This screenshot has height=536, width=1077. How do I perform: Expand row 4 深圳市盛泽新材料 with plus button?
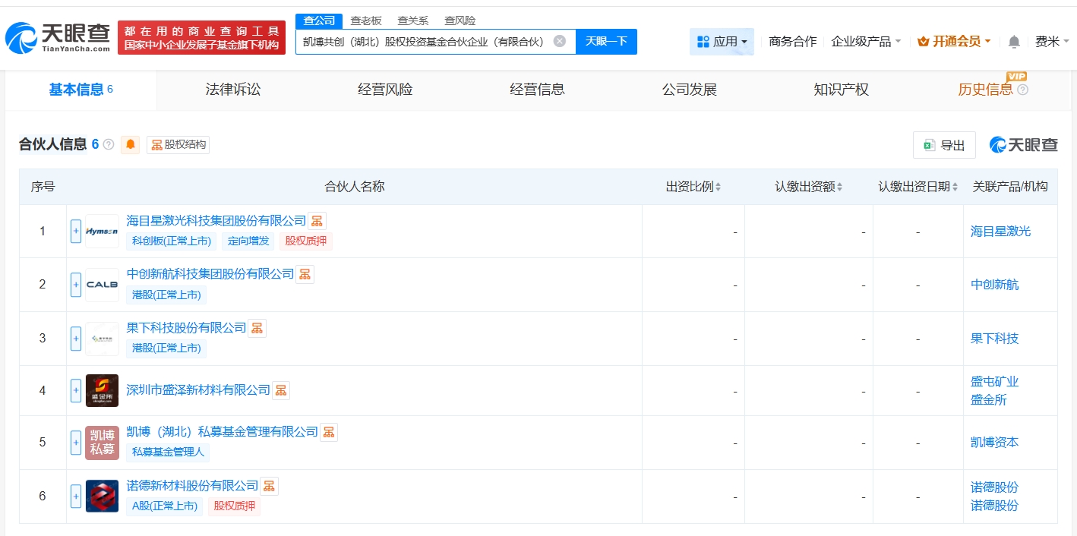pos(76,390)
